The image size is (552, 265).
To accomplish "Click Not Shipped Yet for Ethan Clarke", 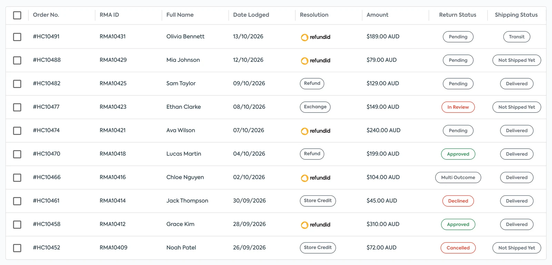I will (x=516, y=107).
